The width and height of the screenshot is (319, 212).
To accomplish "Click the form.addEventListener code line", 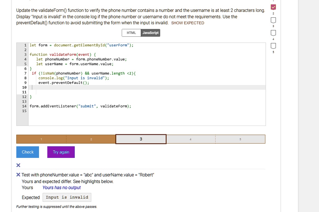I will click(80, 106).
